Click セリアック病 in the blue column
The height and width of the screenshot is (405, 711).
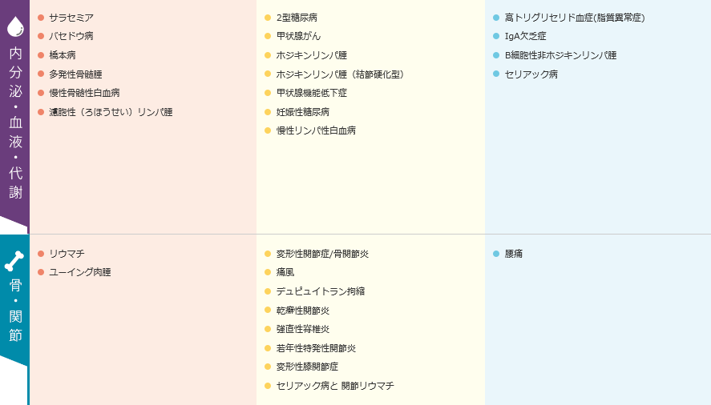point(531,74)
